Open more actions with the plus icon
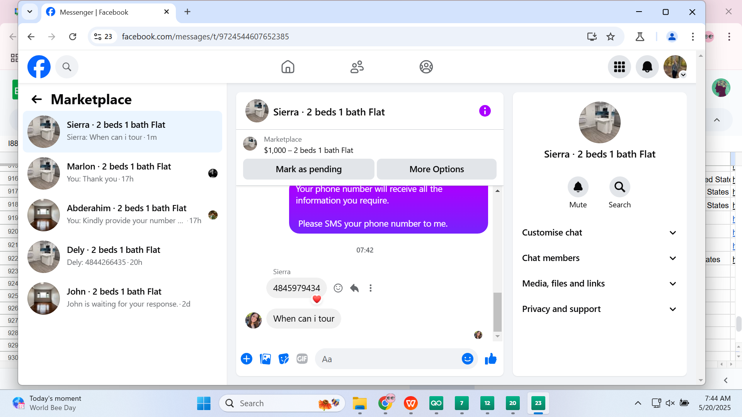The width and height of the screenshot is (742, 417). coord(247,359)
